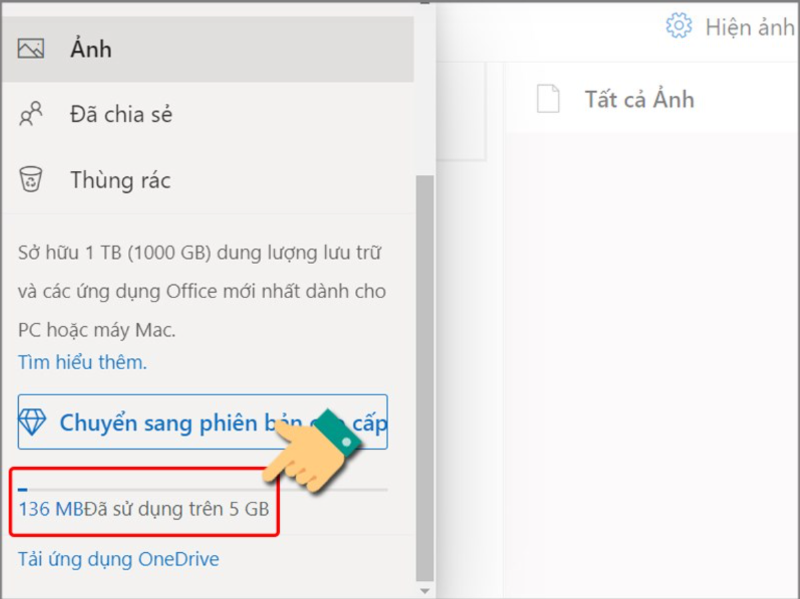800x599 pixels.
Task: Click the Ảnh picture icon in sidebar
Action: pyautogui.click(x=31, y=49)
